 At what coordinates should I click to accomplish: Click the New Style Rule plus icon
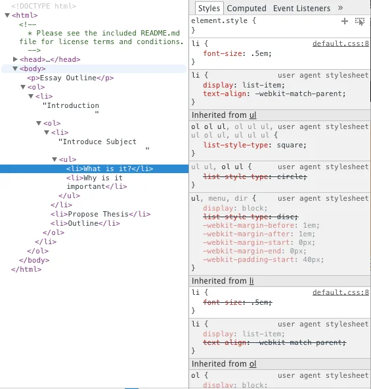click(345, 21)
